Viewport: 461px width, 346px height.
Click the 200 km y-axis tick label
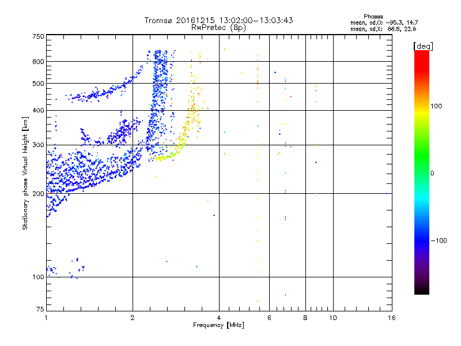38,194
